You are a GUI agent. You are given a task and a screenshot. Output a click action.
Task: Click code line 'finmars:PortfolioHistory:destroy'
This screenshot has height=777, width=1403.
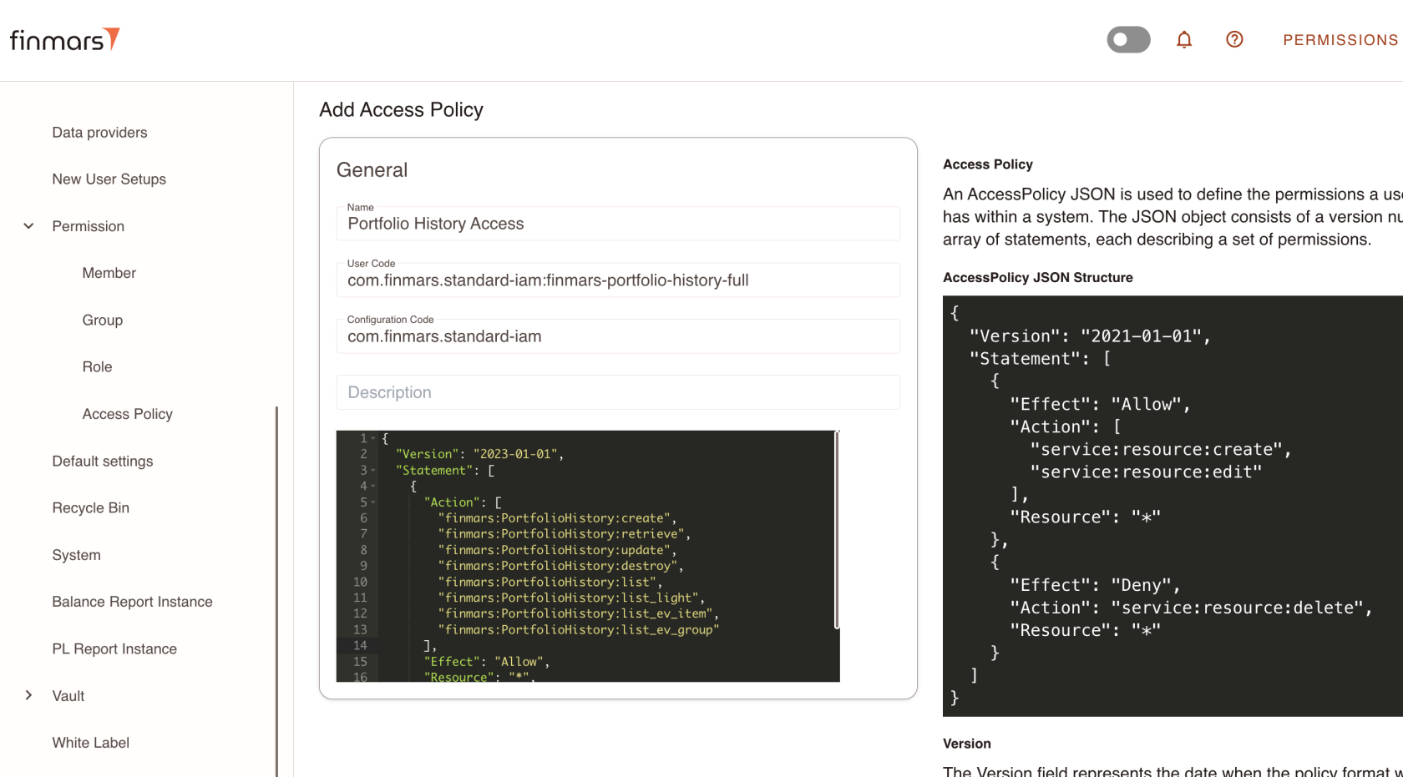[x=560, y=566]
